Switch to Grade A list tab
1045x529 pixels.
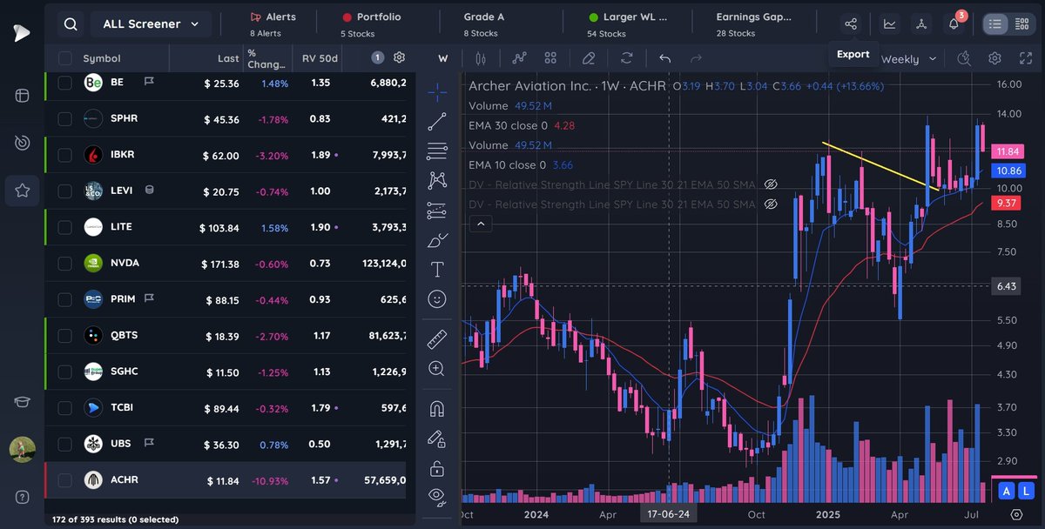483,24
